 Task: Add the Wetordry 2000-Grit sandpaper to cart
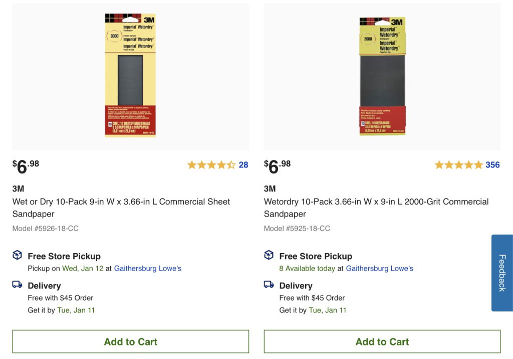(x=382, y=342)
